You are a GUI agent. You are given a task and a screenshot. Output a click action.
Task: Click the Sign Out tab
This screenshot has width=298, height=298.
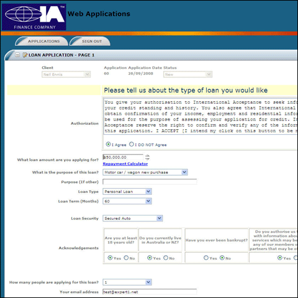click(90, 41)
